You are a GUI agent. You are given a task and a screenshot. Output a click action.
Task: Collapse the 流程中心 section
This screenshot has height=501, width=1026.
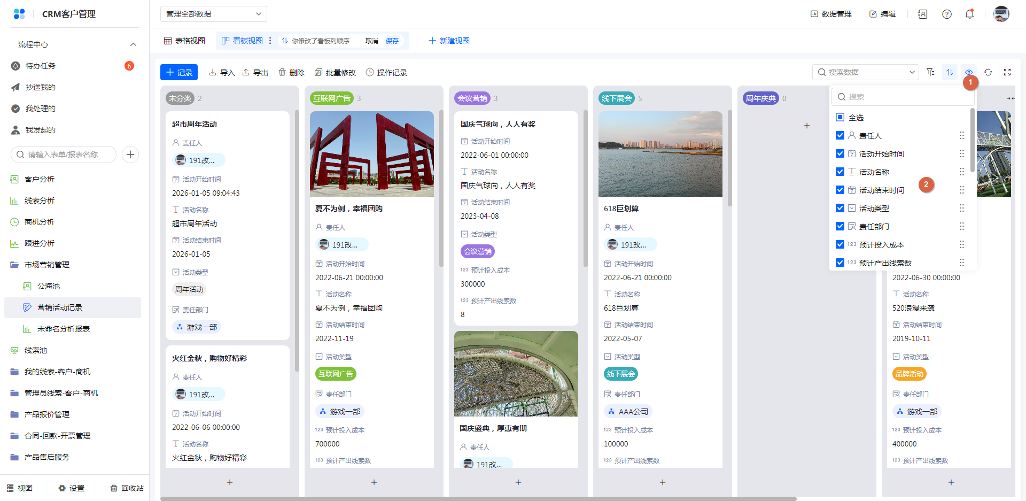coord(133,44)
